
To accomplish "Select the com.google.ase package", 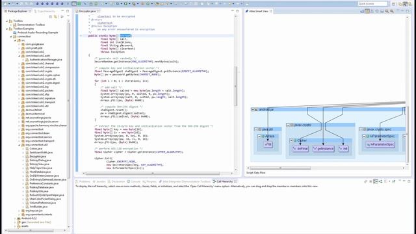I will [34, 44].
